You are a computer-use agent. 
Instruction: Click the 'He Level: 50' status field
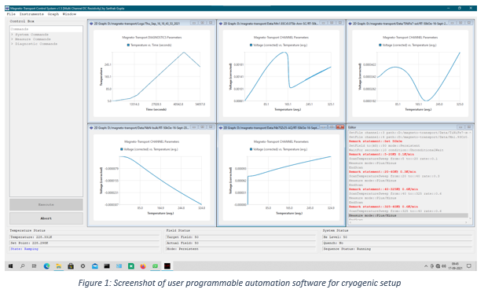point(398,237)
